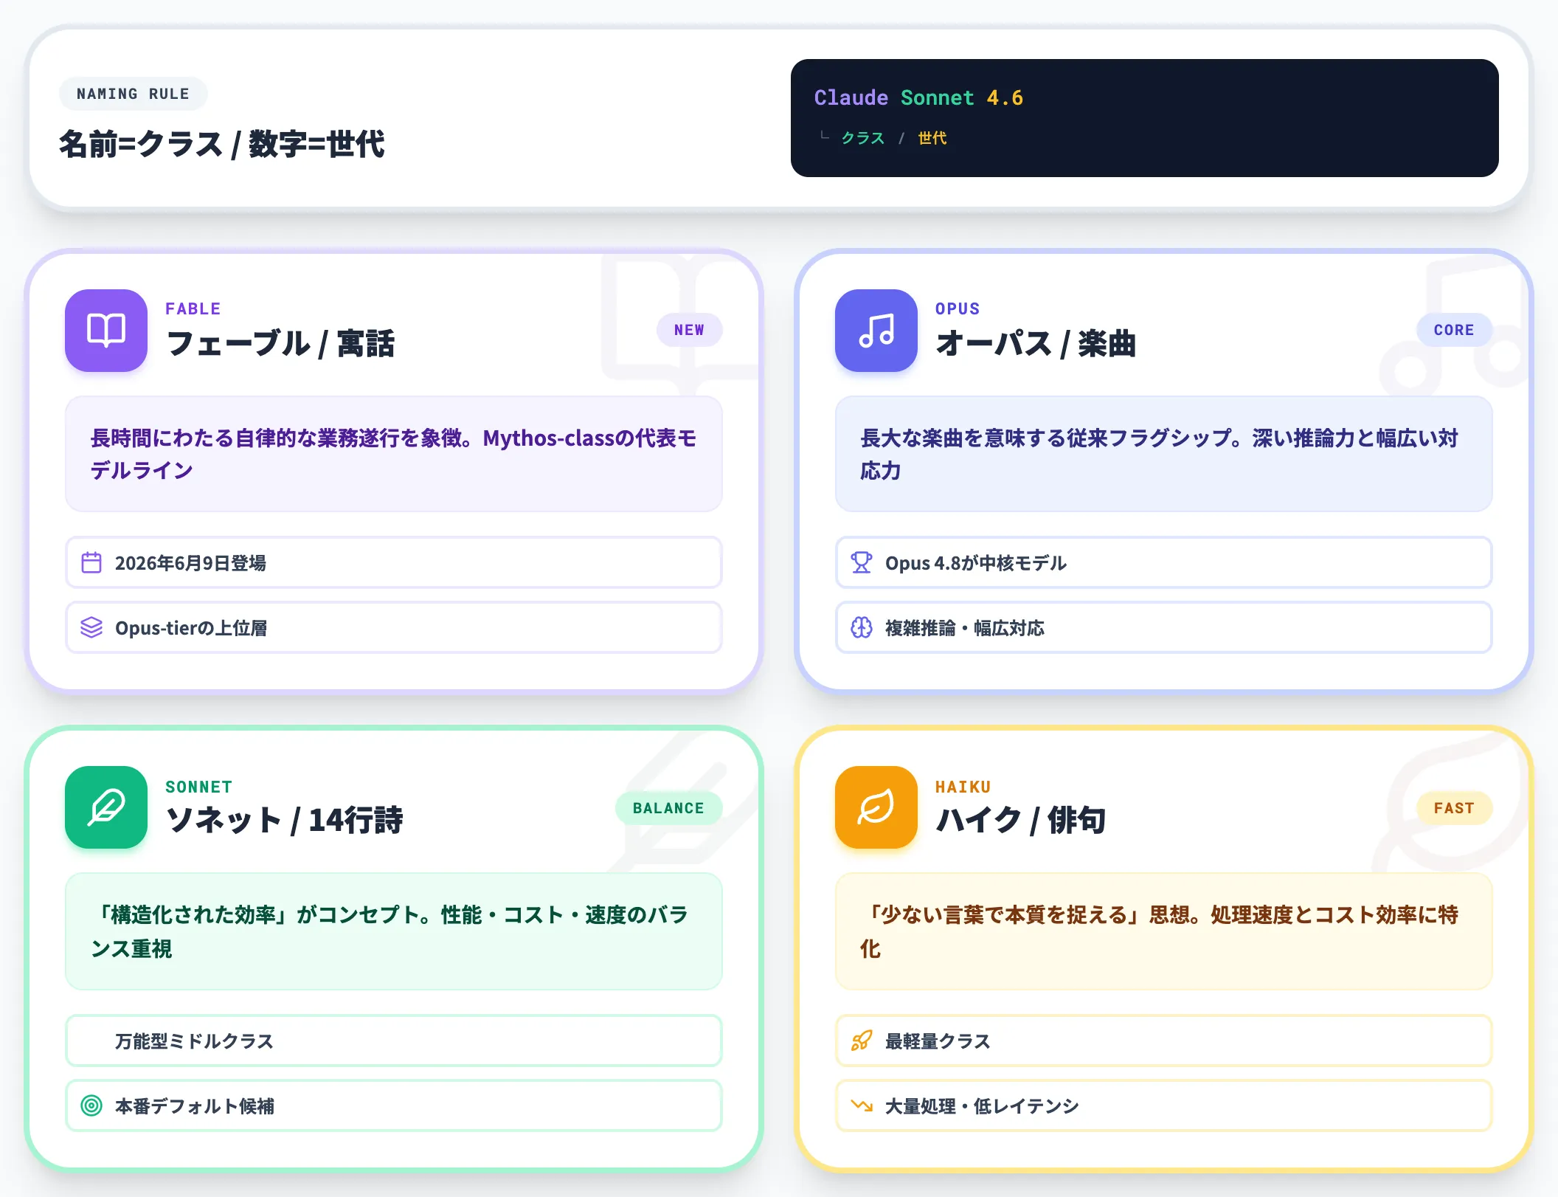1558x1197 pixels.
Task: Click the trending-down icon beside 大量処理・低レイテンシ
Action: 862,1105
